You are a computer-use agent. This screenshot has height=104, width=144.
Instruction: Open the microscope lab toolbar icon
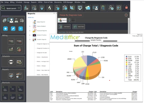pyautogui.click(x=50, y=8)
